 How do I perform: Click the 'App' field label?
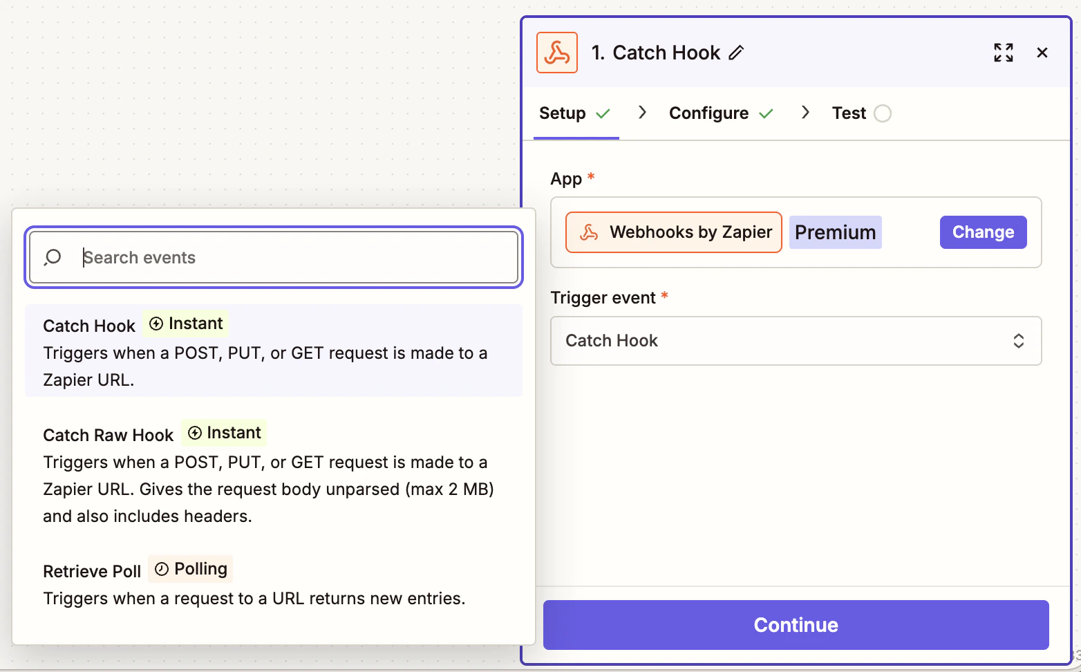566,179
